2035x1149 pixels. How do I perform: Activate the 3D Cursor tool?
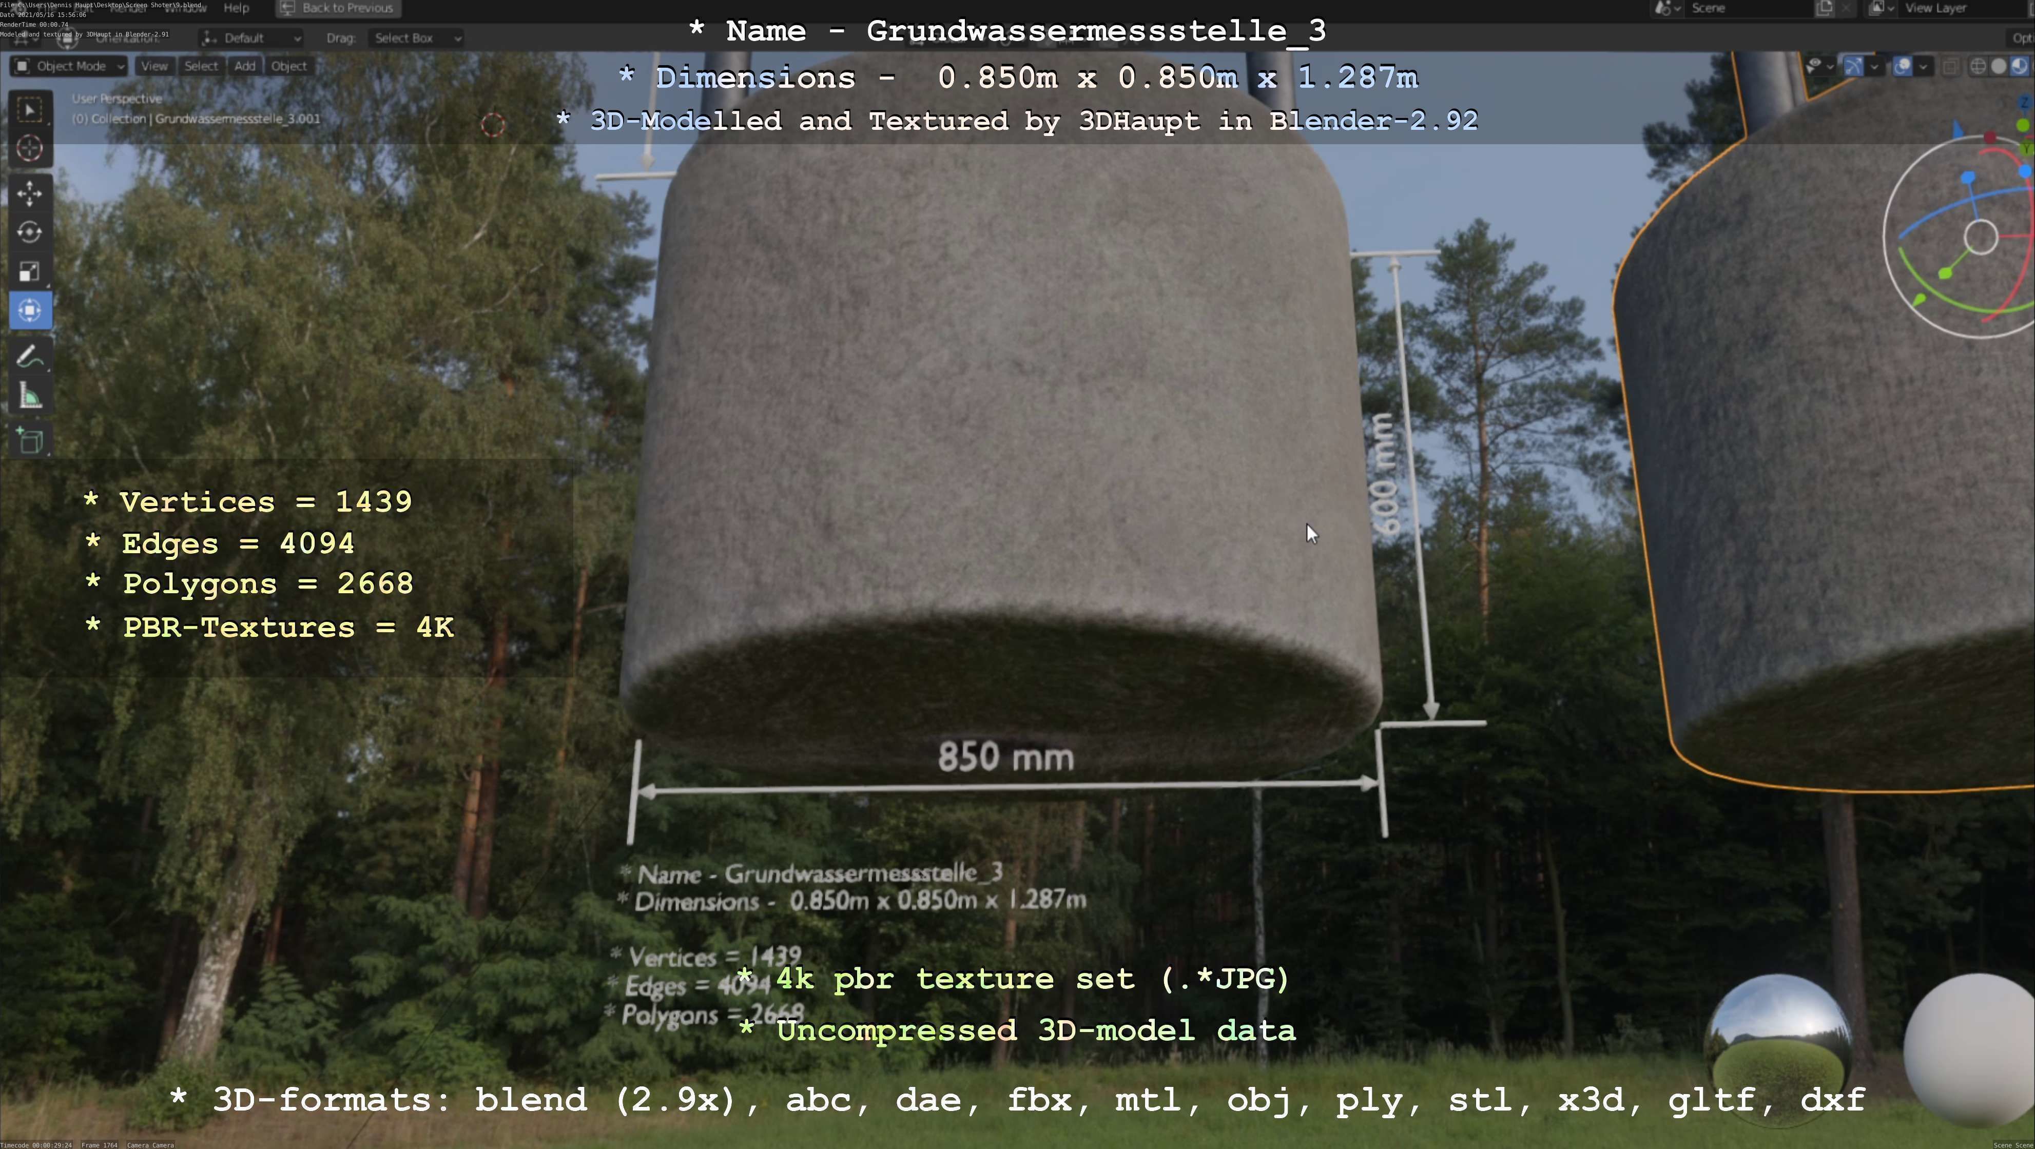click(30, 148)
